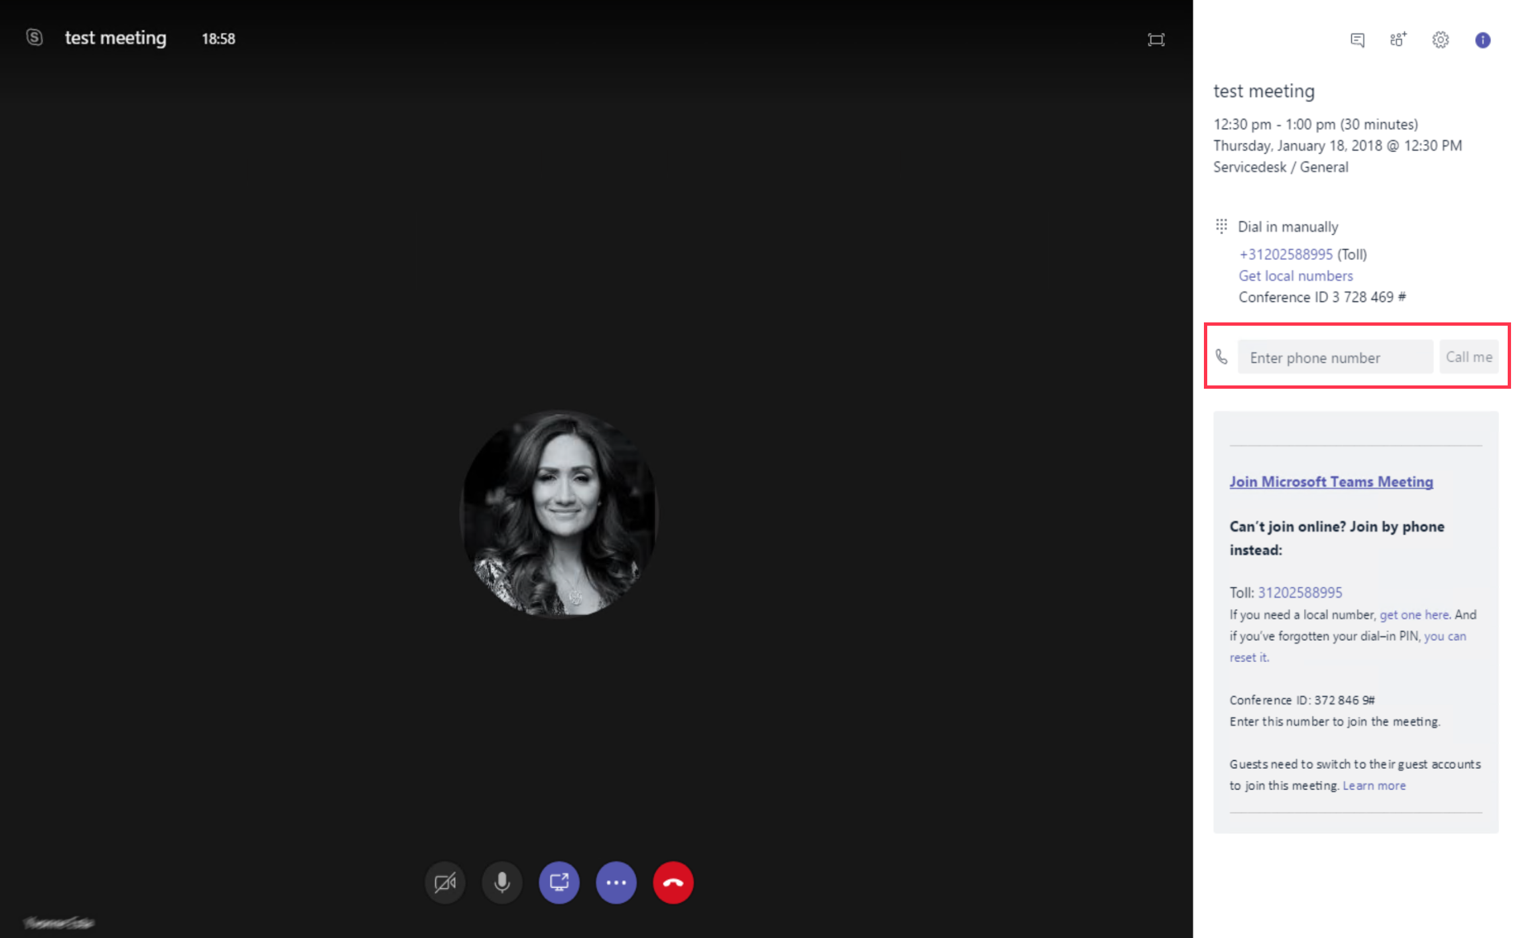Click 'Conference ID: 372 846 9#' in invite

(x=1302, y=700)
